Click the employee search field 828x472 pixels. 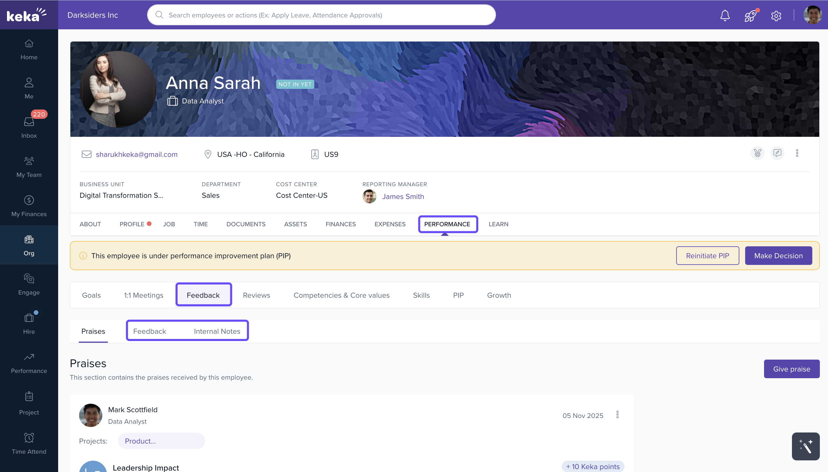pyautogui.click(x=321, y=15)
